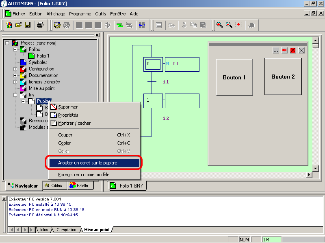Select Ajouter un objet sur le pupitre

(x=94, y=163)
